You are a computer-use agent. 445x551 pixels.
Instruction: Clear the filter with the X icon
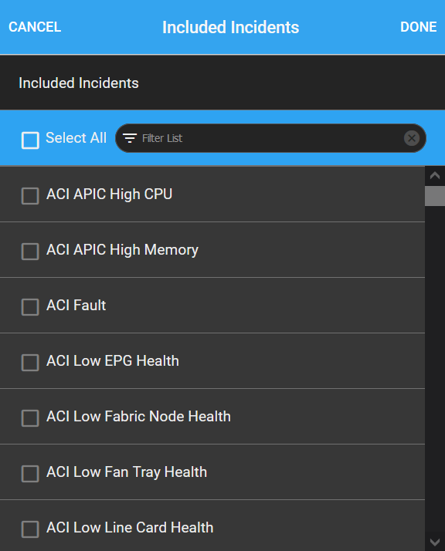point(412,138)
